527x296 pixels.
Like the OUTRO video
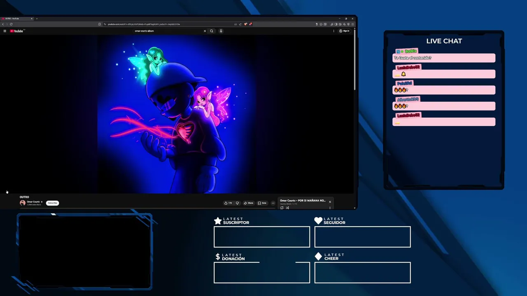pyautogui.click(x=228, y=203)
